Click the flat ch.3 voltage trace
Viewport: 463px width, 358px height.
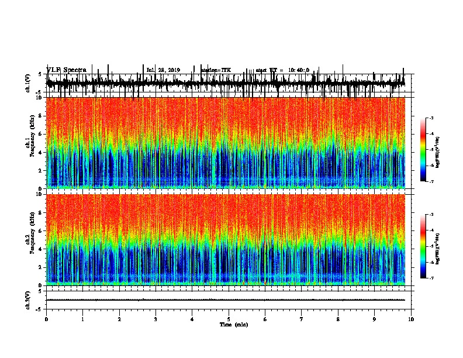225,300
